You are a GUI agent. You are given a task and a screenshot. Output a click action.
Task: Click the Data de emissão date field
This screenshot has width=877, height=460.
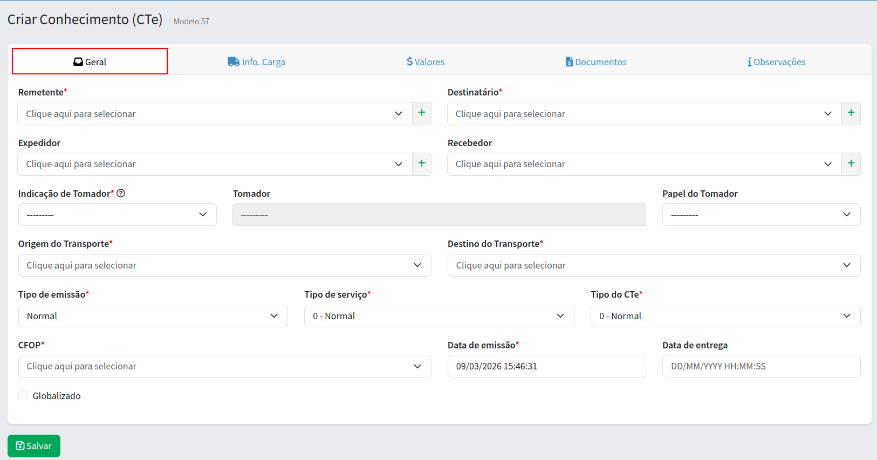[546, 367]
